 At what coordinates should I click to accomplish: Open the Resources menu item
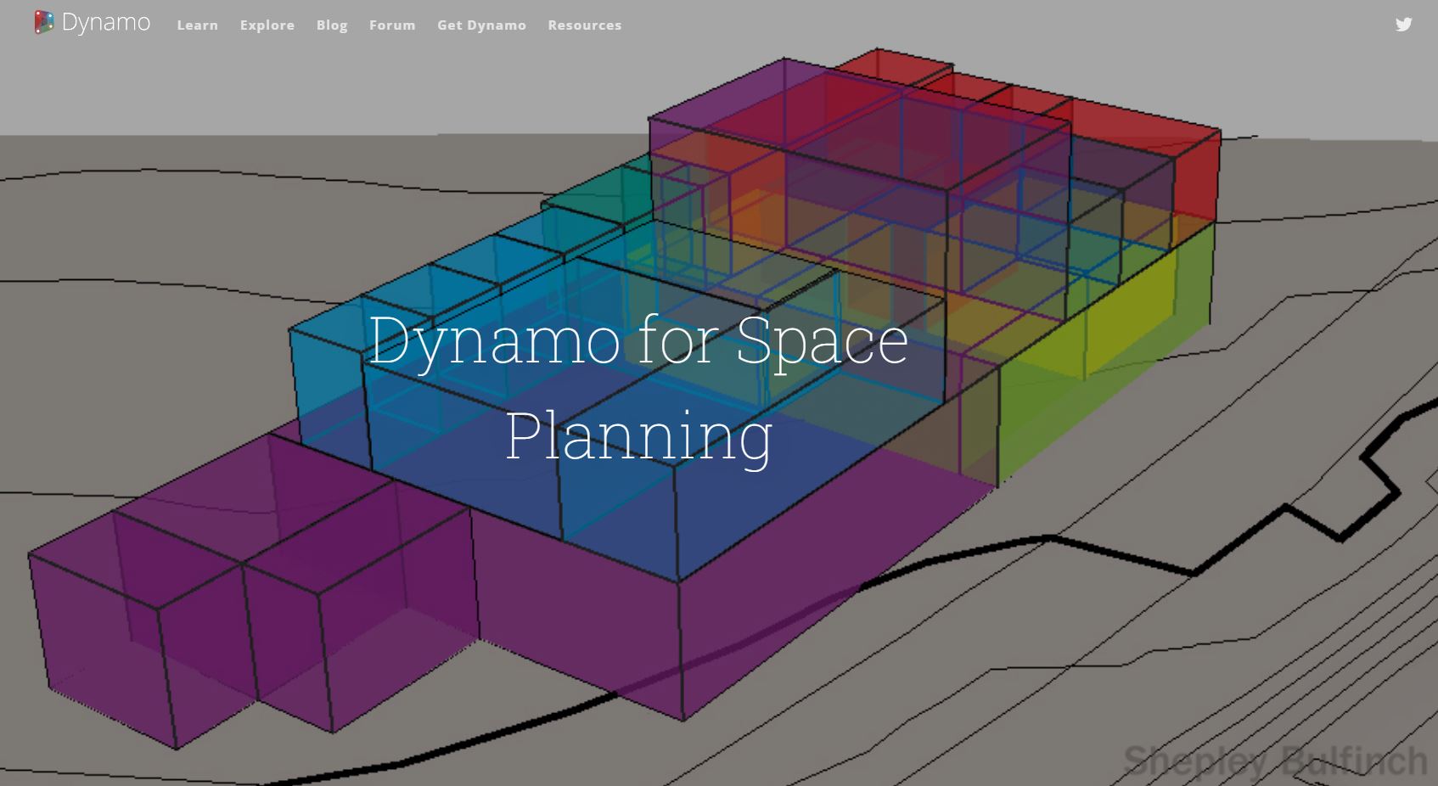tap(585, 25)
